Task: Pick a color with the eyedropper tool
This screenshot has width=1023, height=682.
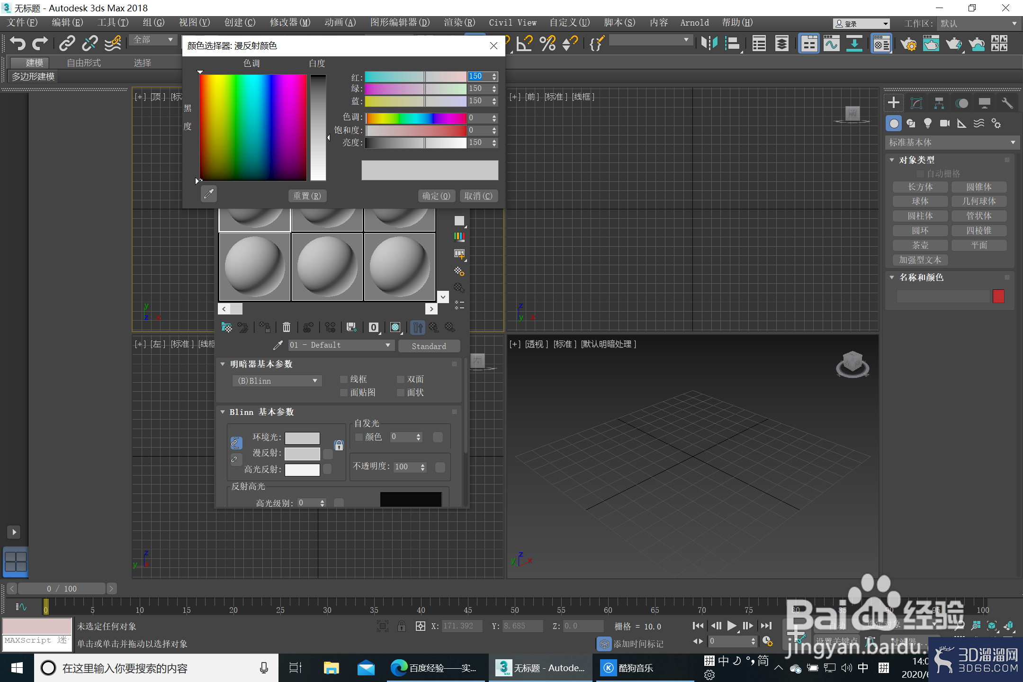Action: click(x=209, y=194)
